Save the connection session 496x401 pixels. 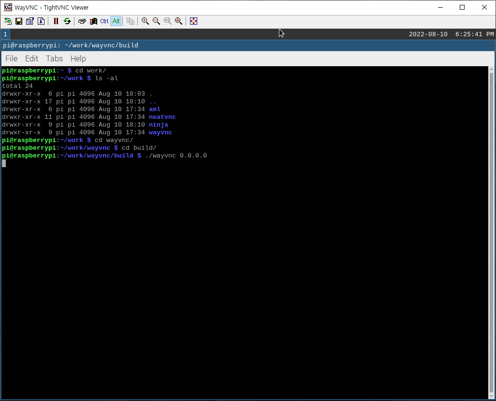pos(19,21)
